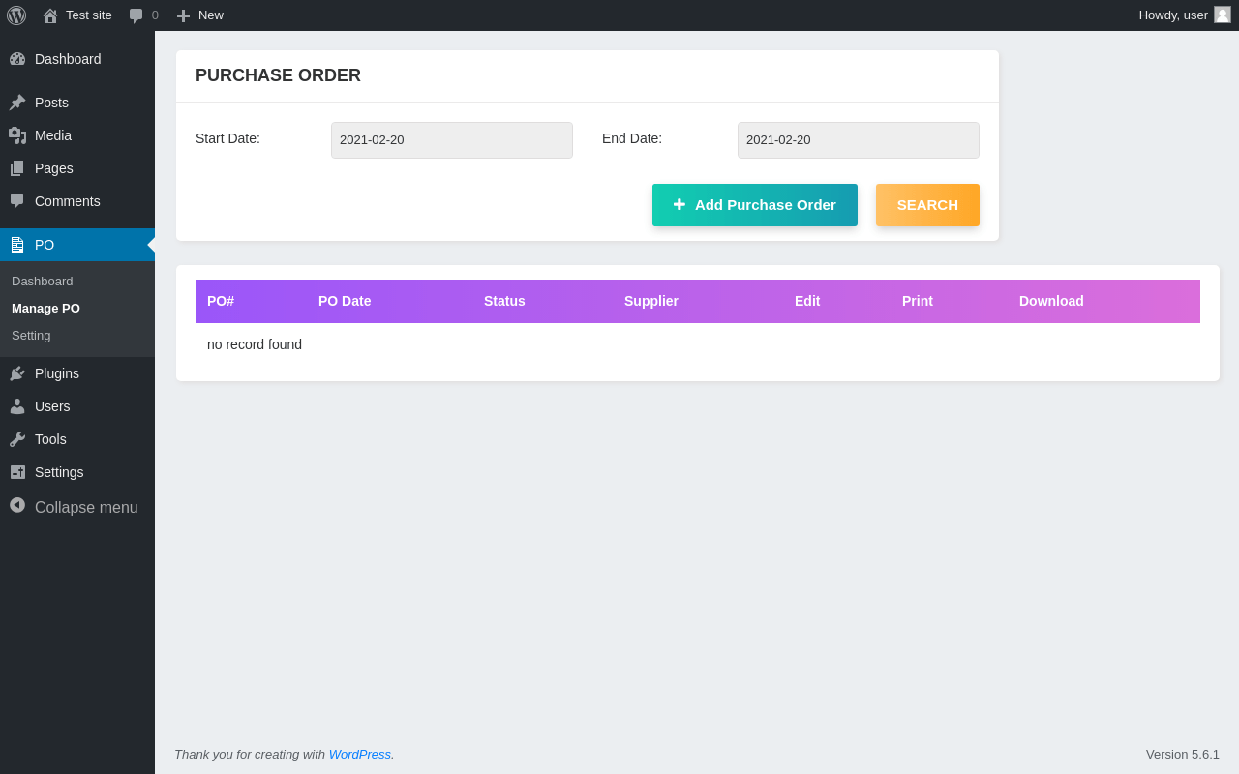Open the Howdy, user account menu

(1185, 15)
